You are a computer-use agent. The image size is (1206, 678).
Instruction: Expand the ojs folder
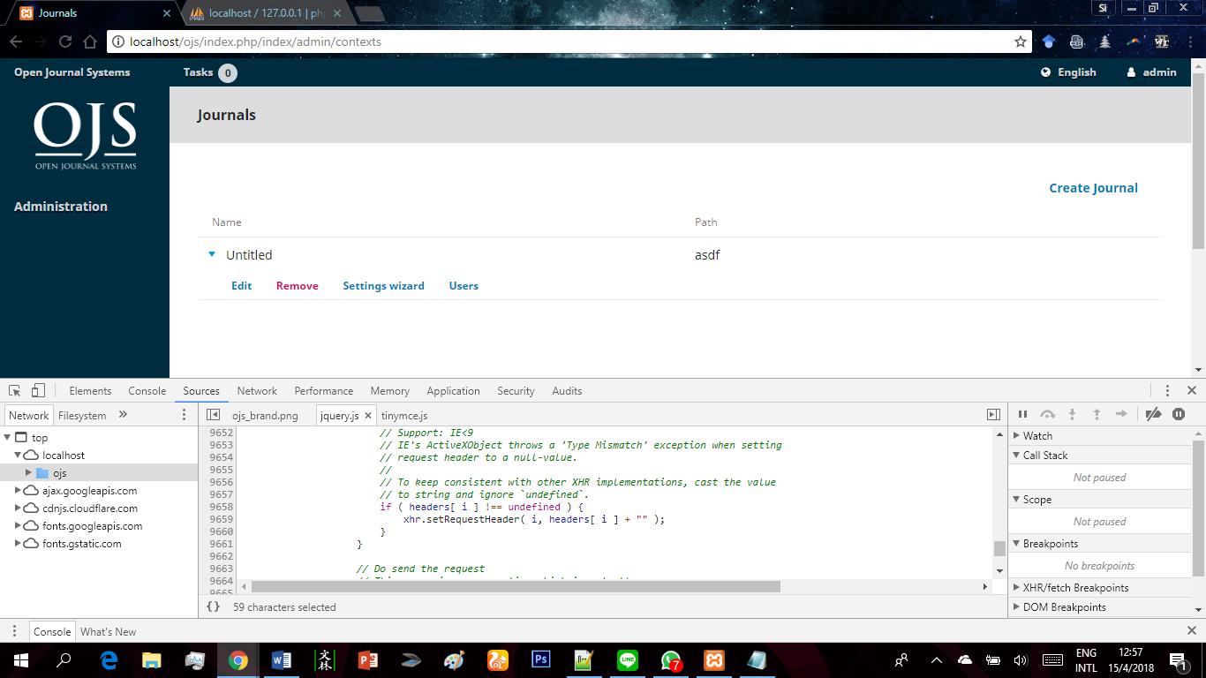coord(29,473)
